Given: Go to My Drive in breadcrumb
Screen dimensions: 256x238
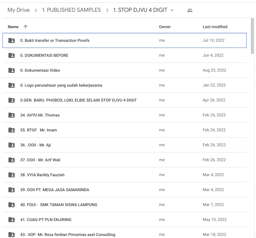Looking at the screenshot, I should 18,10.
